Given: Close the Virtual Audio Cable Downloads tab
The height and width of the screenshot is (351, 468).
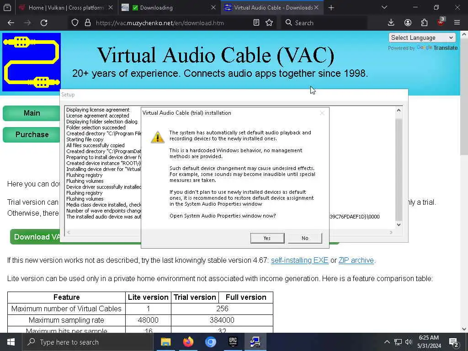Looking at the screenshot, I should pyautogui.click(x=316, y=7).
